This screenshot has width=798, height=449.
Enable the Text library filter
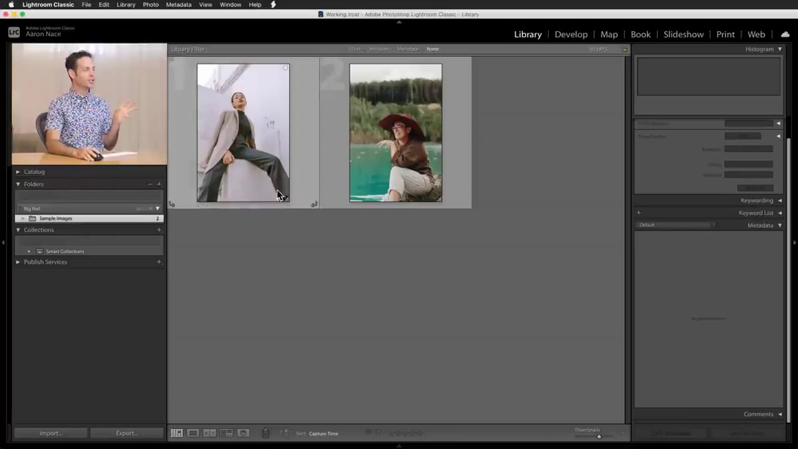point(356,49)
